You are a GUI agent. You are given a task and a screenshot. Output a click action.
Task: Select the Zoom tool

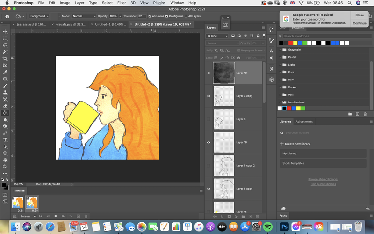click(x=5, y=167)
